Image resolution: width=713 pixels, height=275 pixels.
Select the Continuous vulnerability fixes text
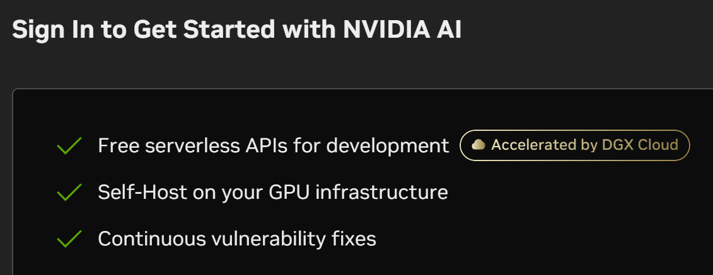(236, 239)
